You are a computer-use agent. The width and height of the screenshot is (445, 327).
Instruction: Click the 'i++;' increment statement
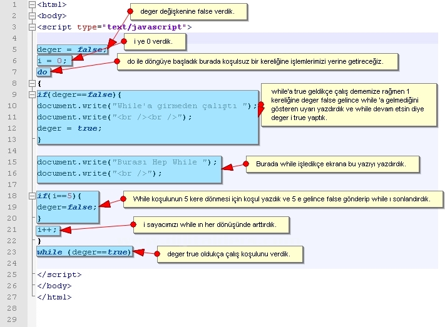47,229
